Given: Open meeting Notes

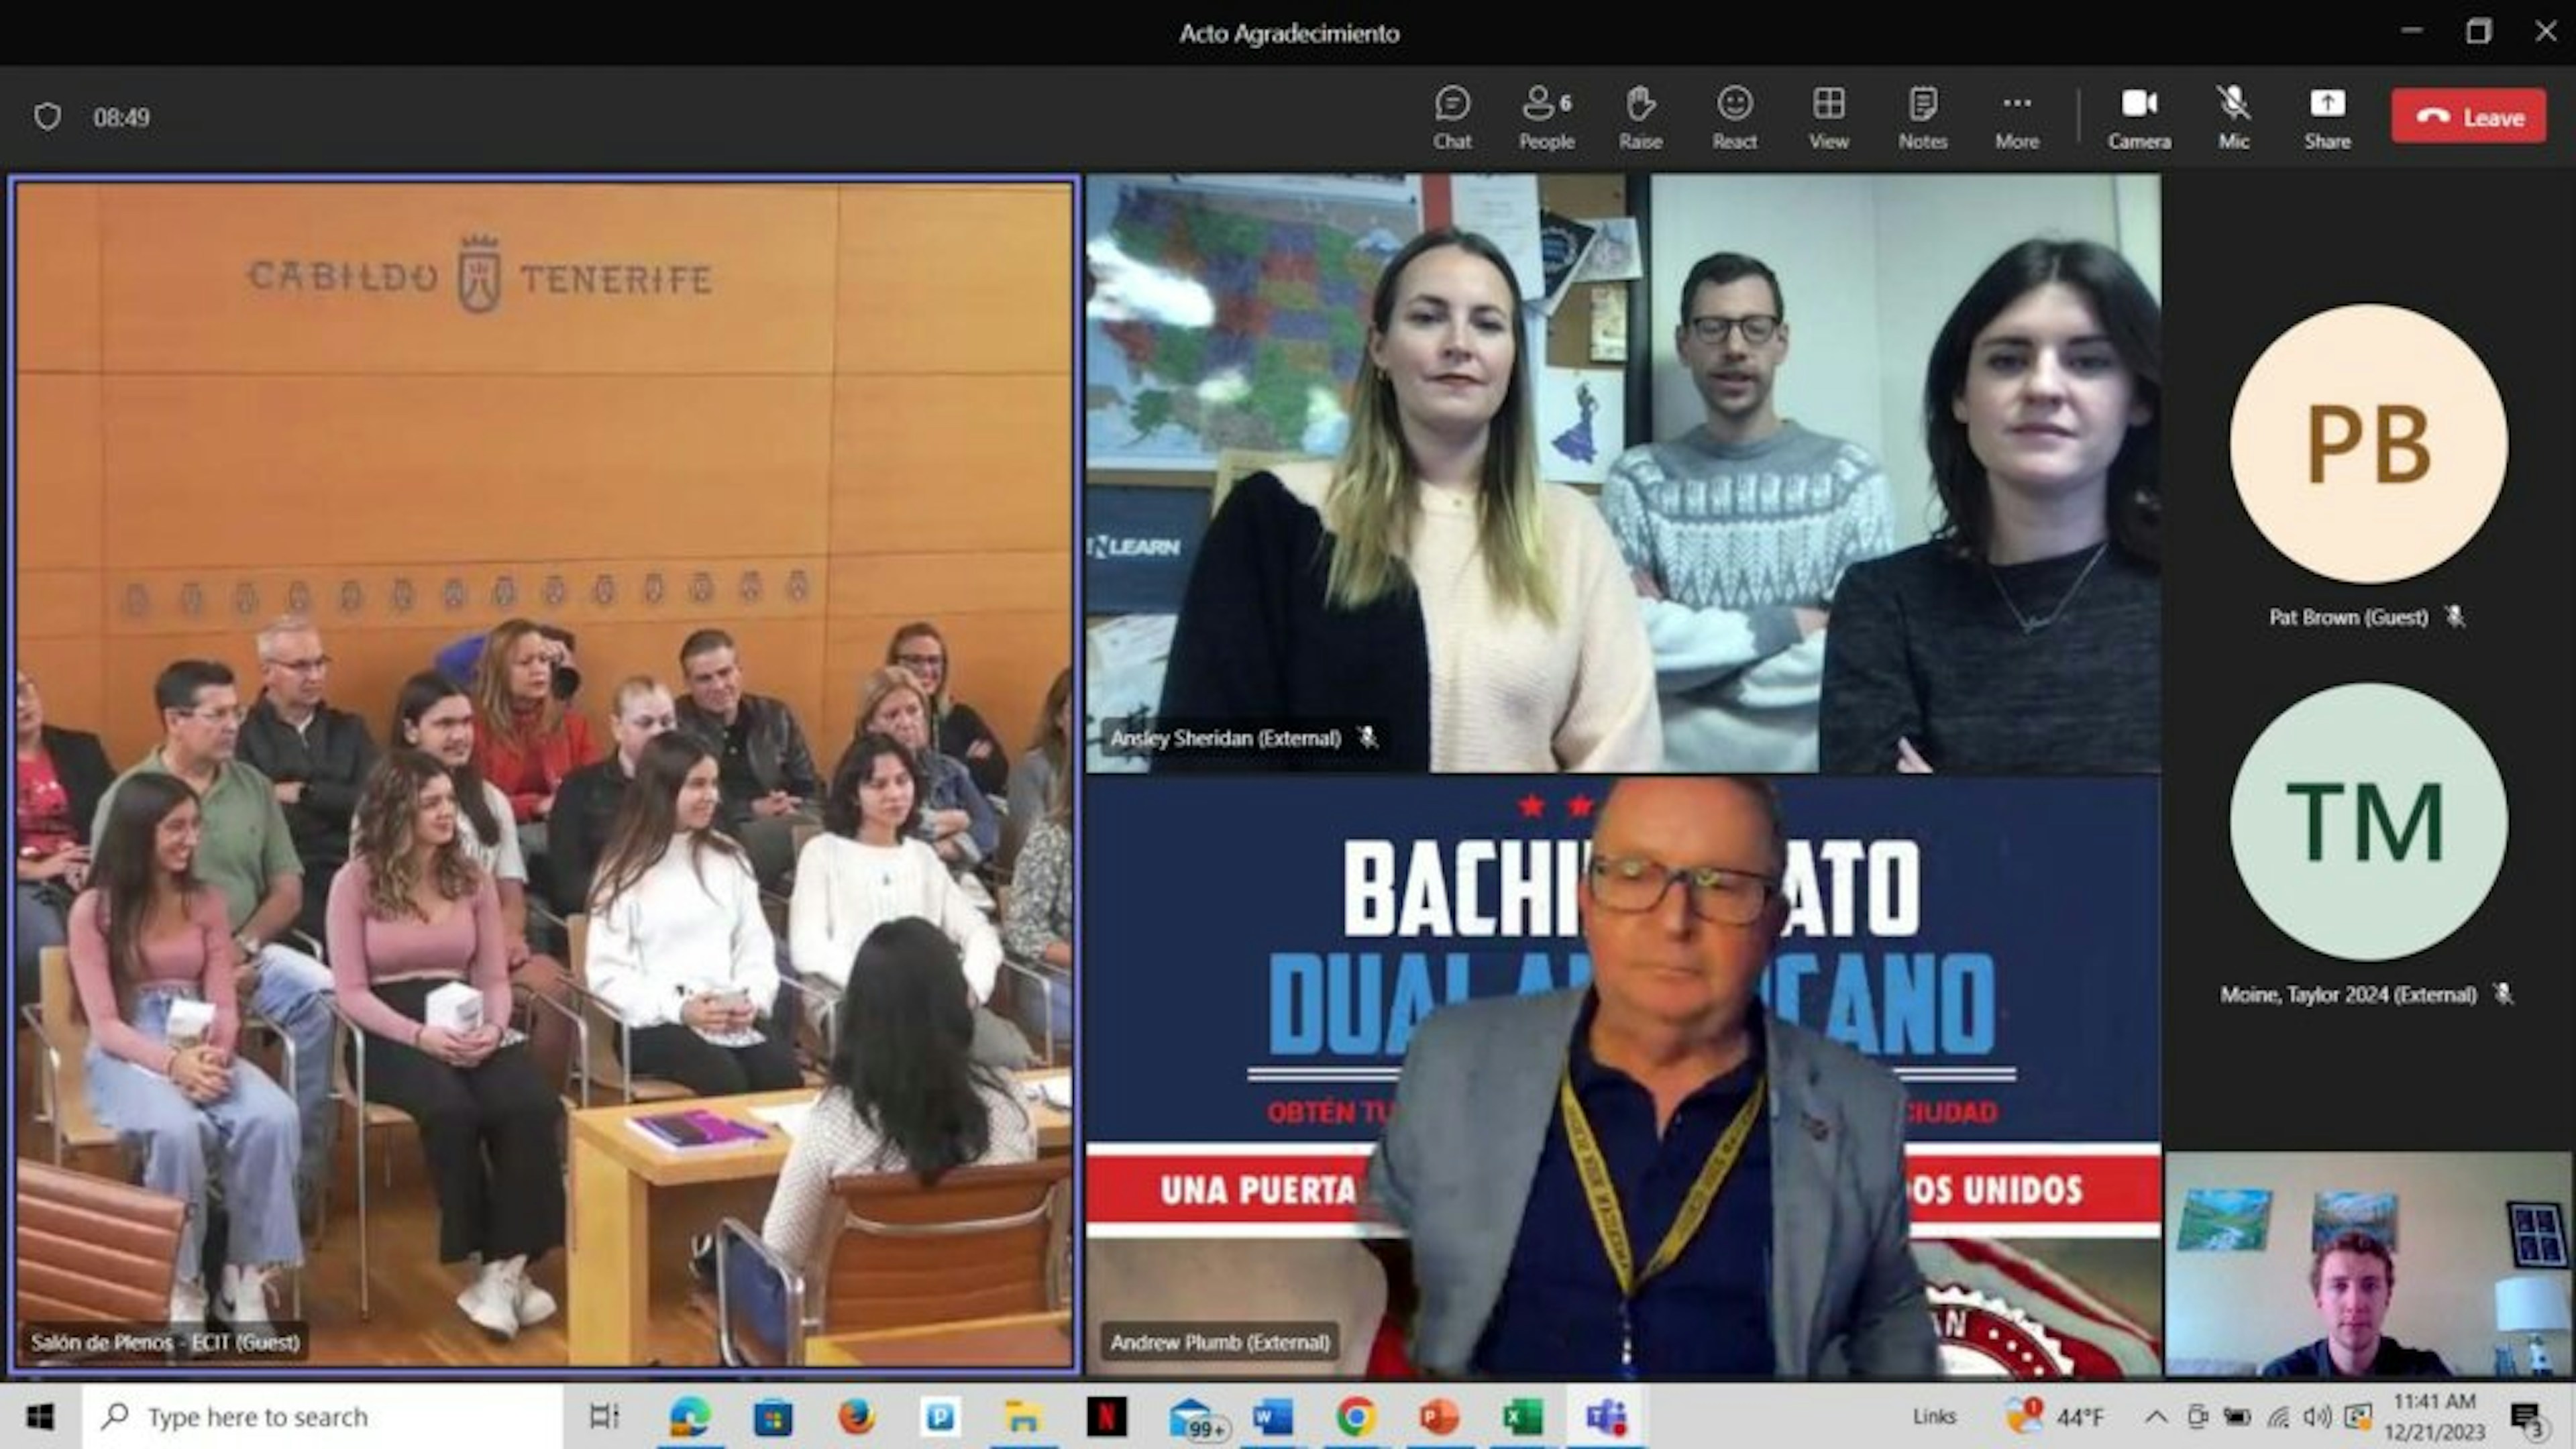Looking at the screenshot, I should coord(1922,117).
